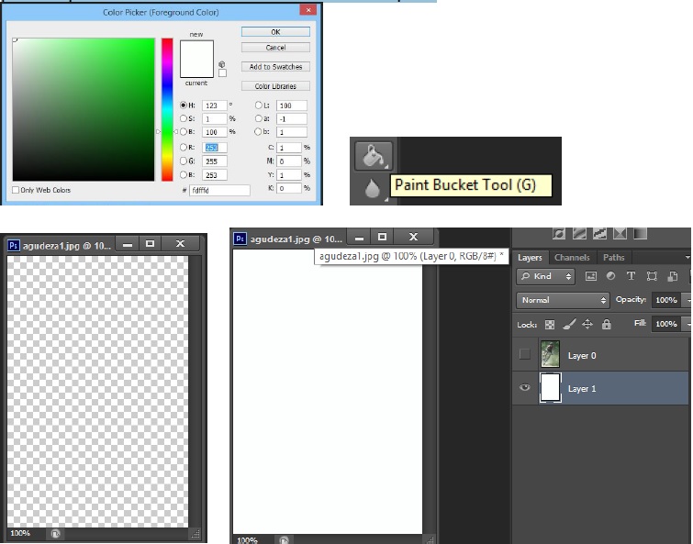
Task: Switch to the Channels tab
Action: pyautogui.click(x=572, y=258)
